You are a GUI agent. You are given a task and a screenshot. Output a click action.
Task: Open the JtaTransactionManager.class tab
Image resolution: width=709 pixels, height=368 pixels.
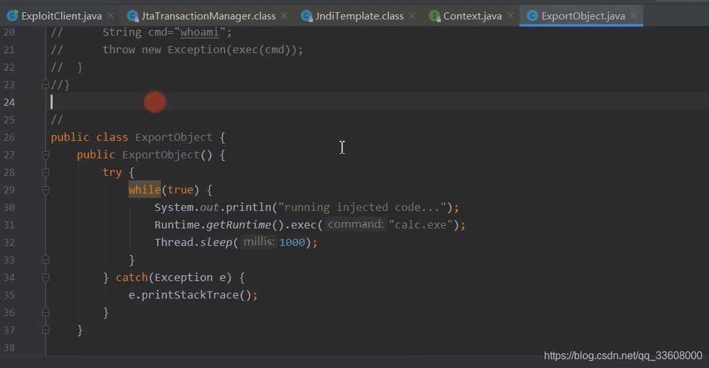click(208, 16)
